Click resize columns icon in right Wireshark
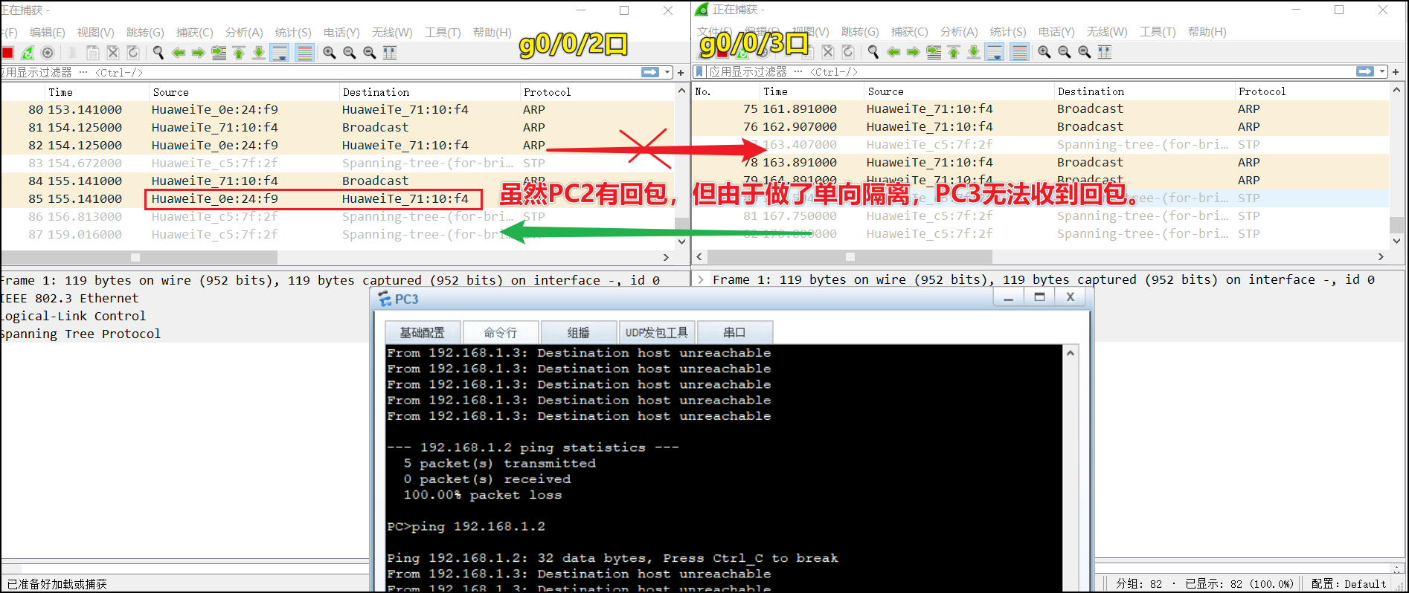The image size is (1409, 593). [1105, 52]
